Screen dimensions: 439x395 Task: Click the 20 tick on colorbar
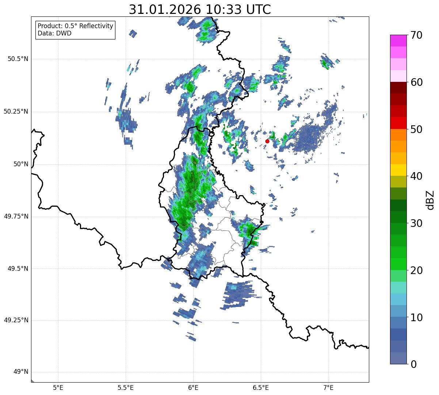tap(416, 270)
